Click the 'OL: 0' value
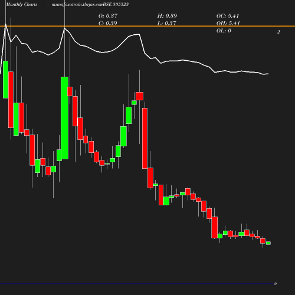The image size is (295, 295). pyautogui.click(x=224, y=31)
